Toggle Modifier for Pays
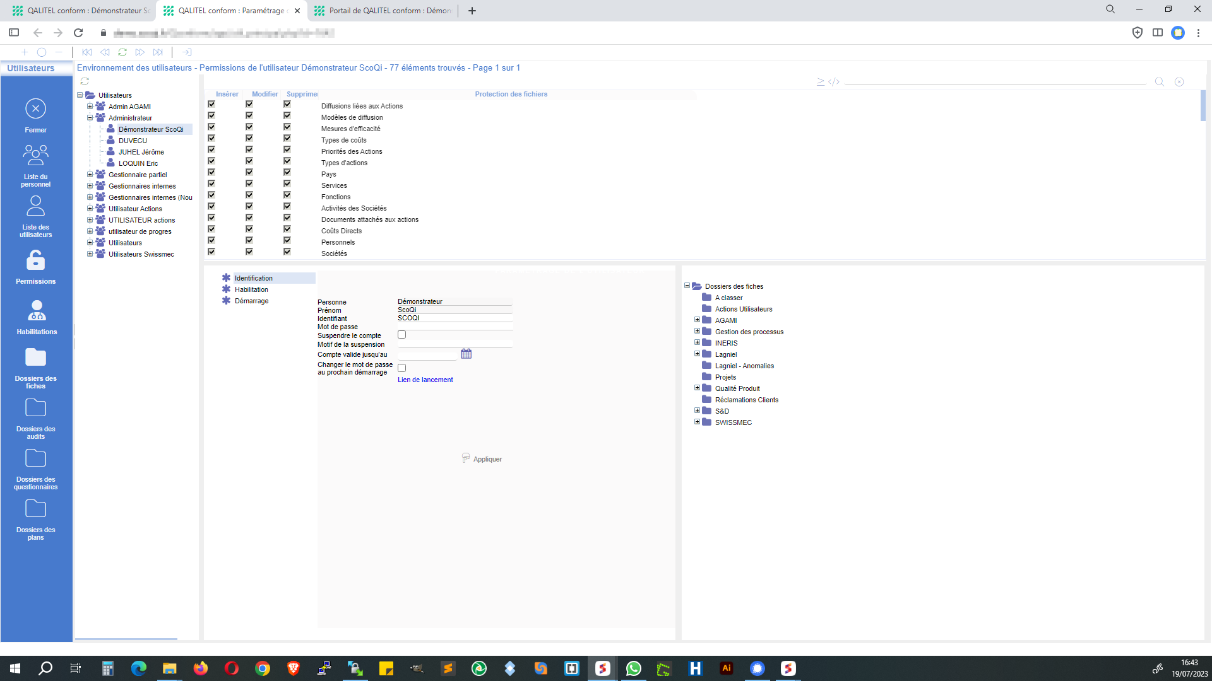 pos(249,173)
